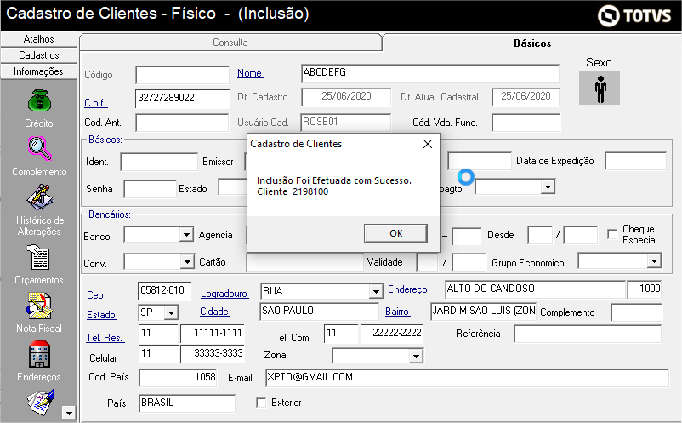Click the Endereço field ALTO DO CANDOSO
The width and height of the screenshot is (682, 423).
(535, 289)
